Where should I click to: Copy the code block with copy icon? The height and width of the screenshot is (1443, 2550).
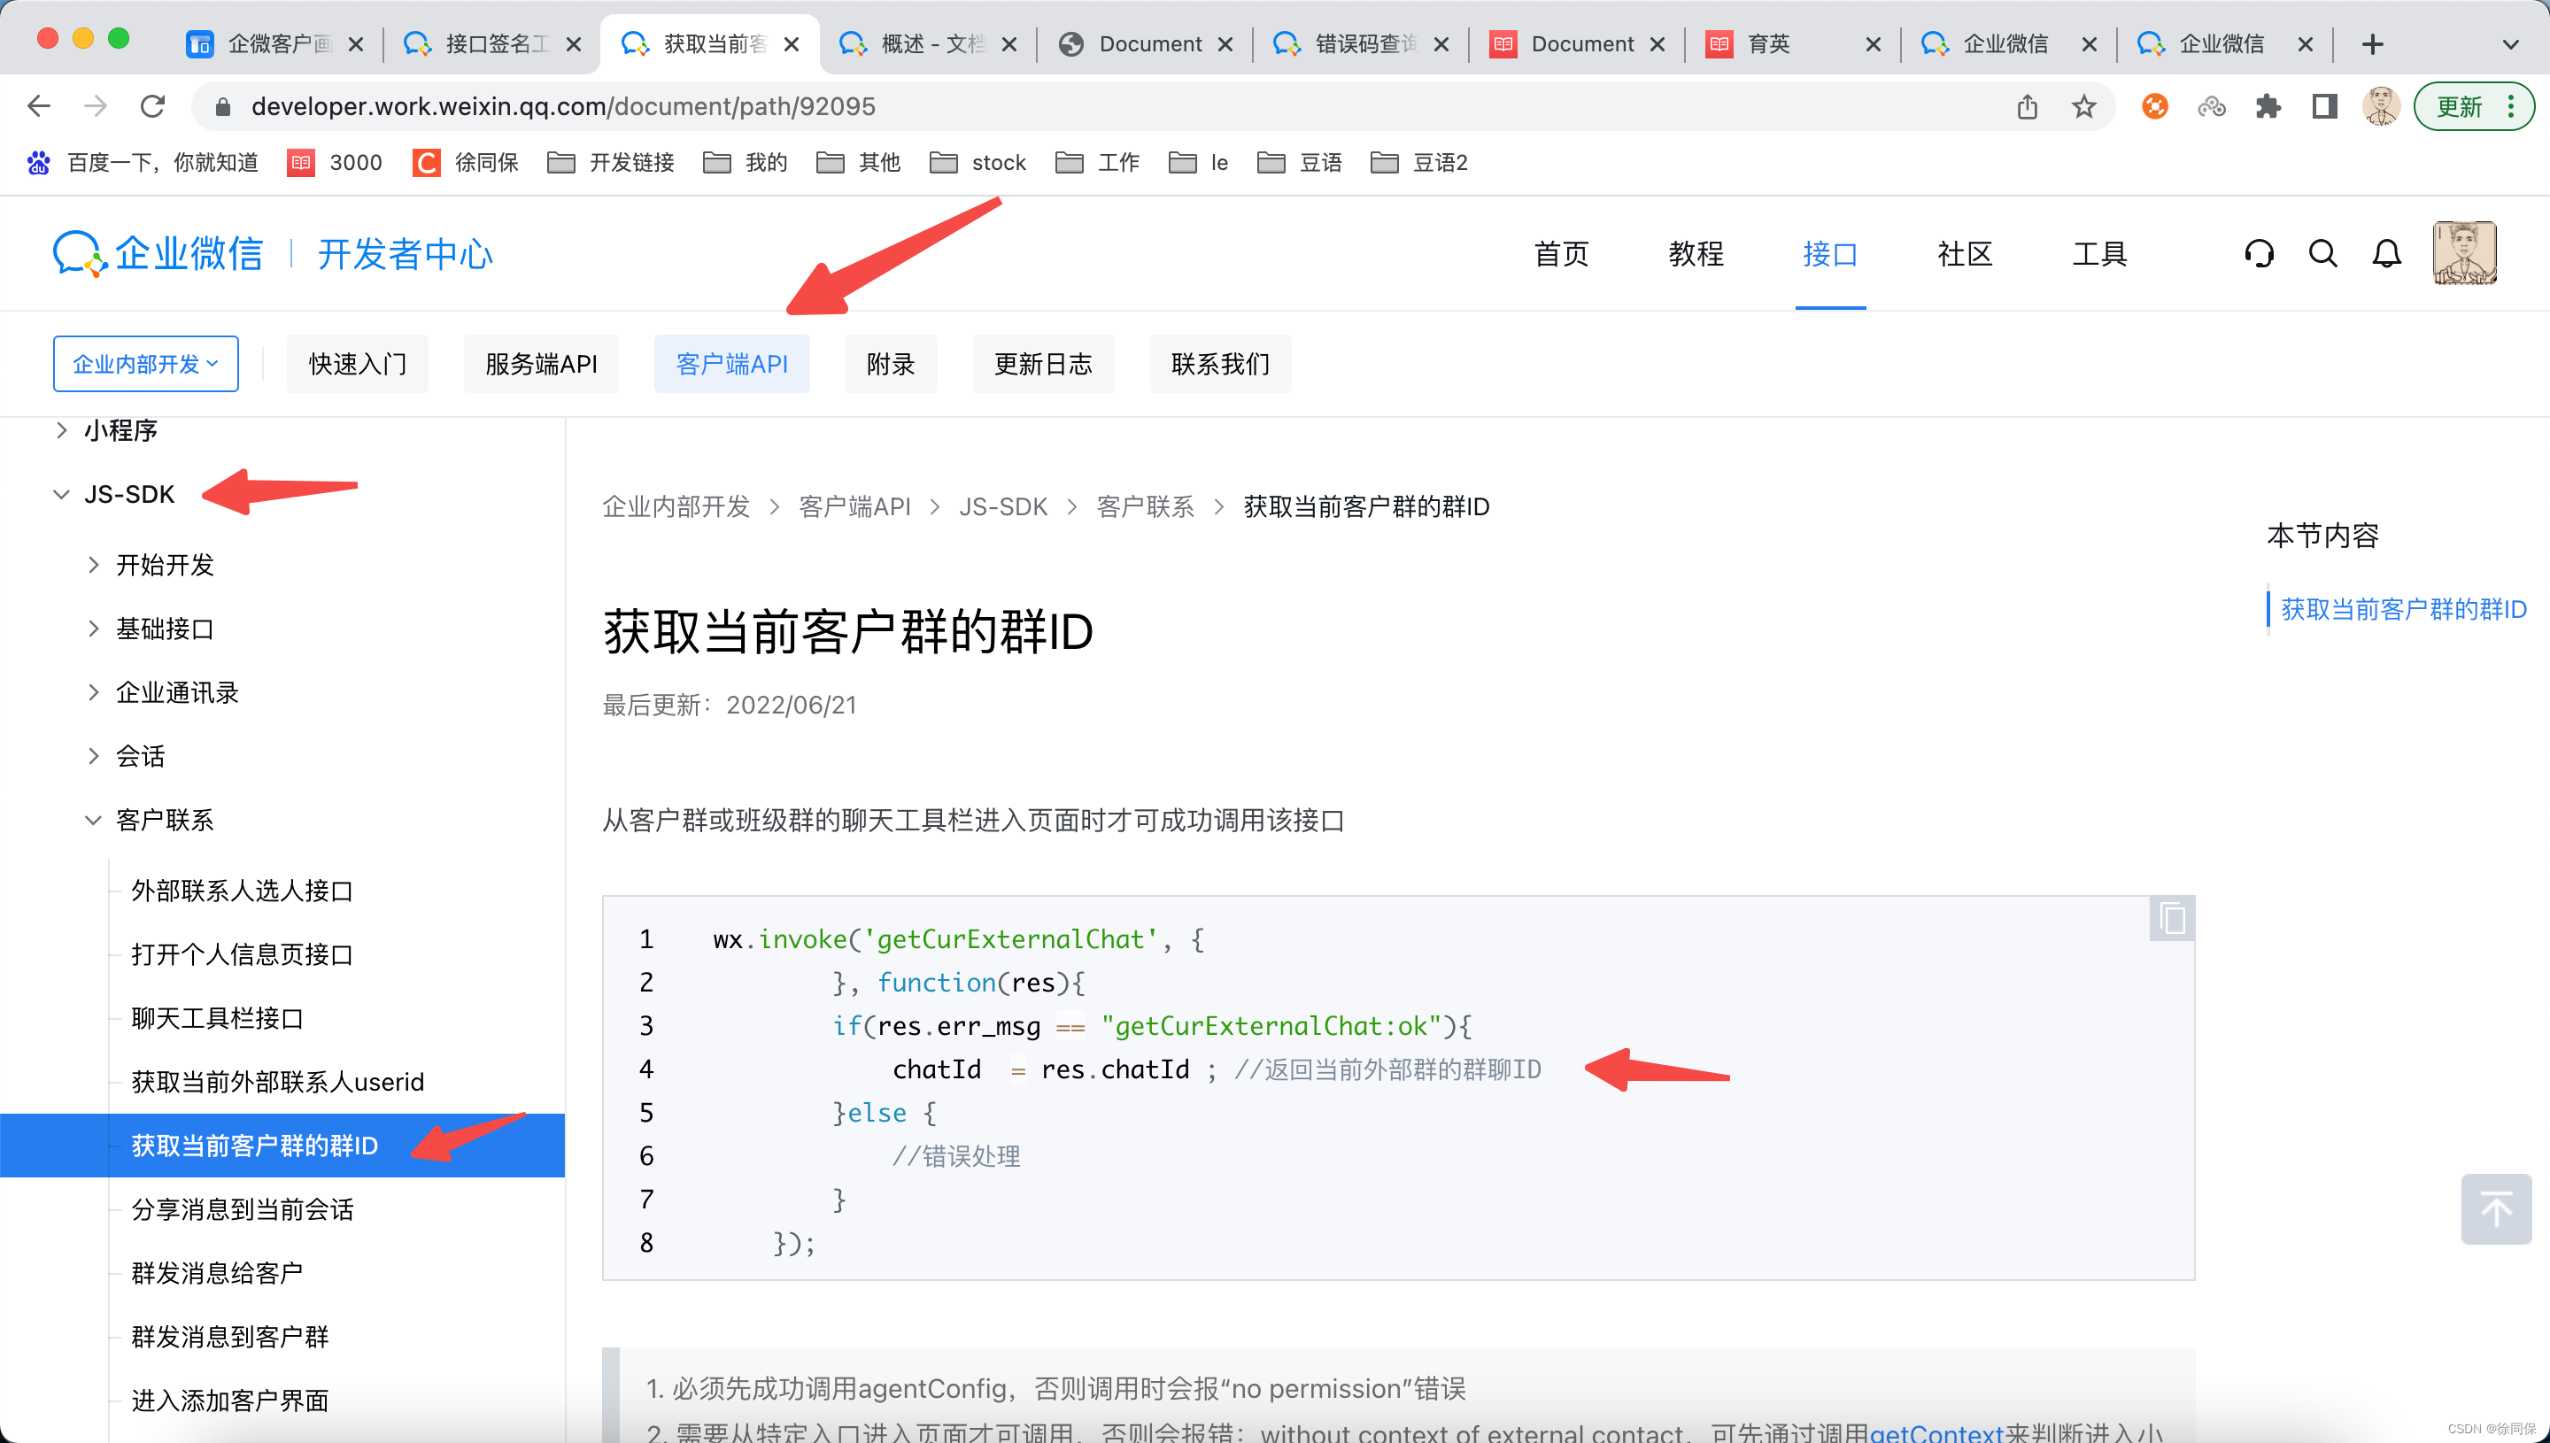point(2173,918)
